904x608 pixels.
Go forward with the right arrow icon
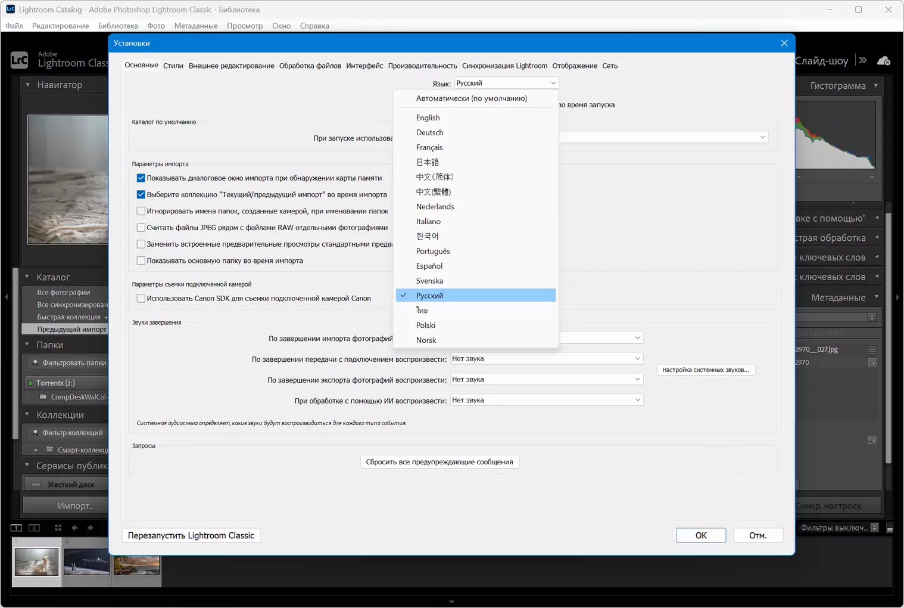[x=91, y=528]
